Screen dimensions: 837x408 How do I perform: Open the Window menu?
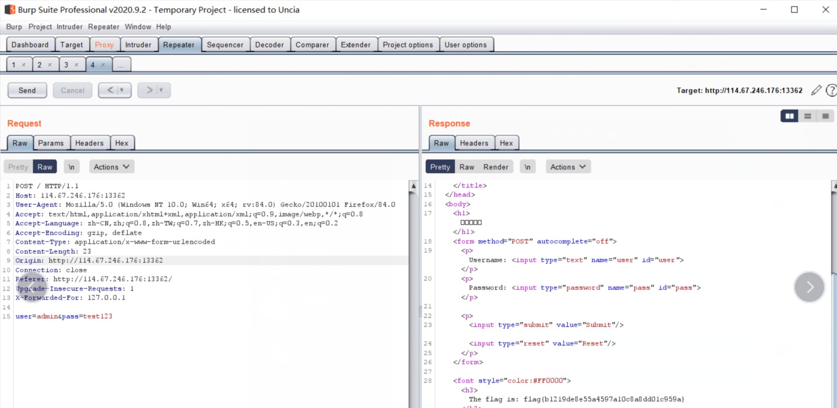point(138,27)
